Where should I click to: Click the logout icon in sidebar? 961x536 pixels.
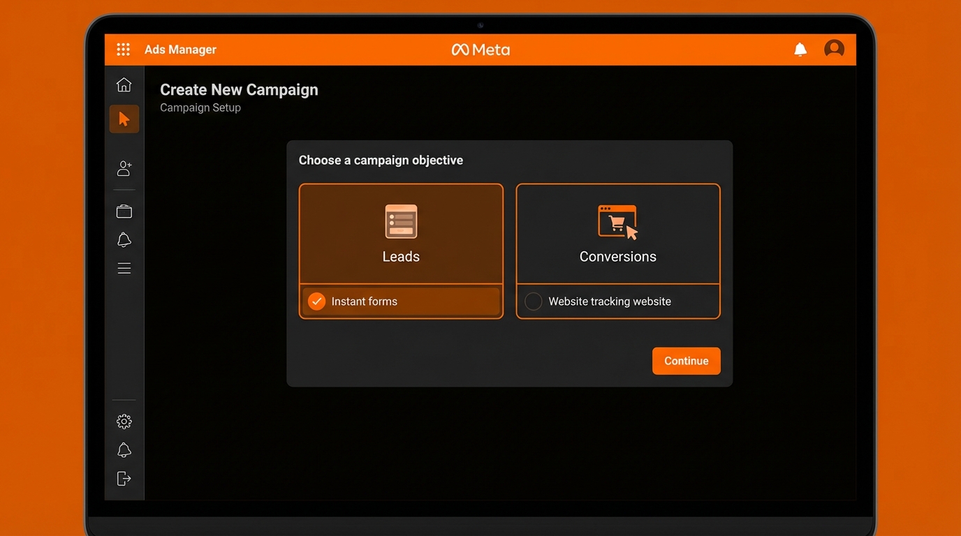[124, 479]
